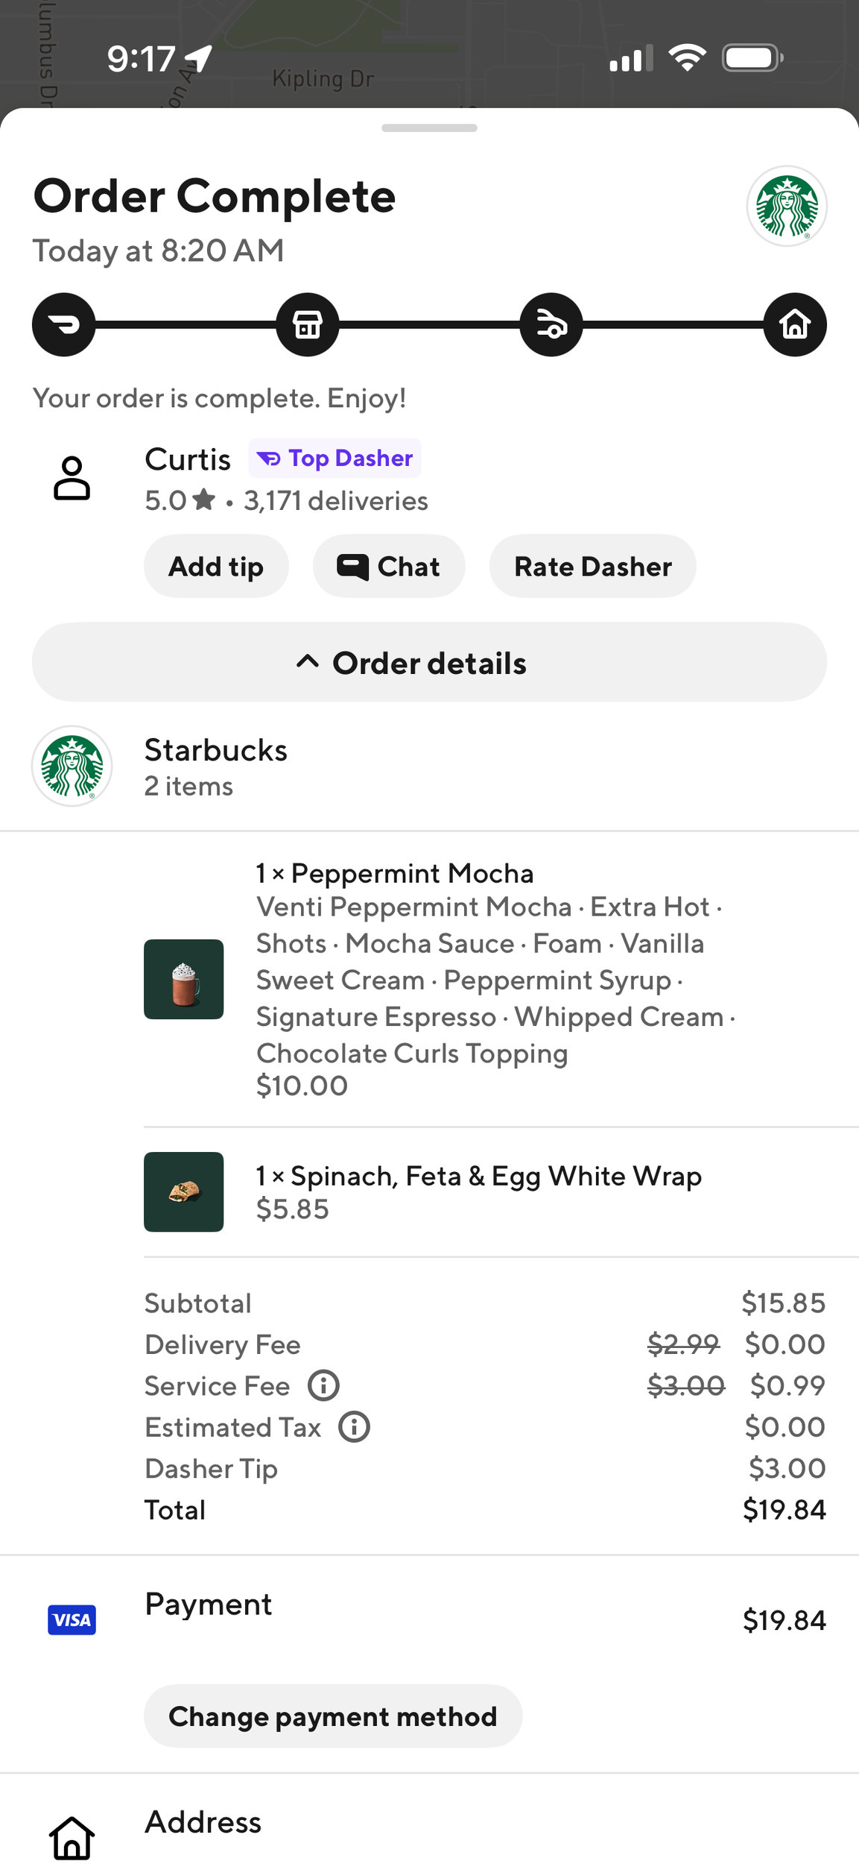Tap the sheet drag handle at top
This screenshot has height=1864, width=859.
[x=429, y=128]
